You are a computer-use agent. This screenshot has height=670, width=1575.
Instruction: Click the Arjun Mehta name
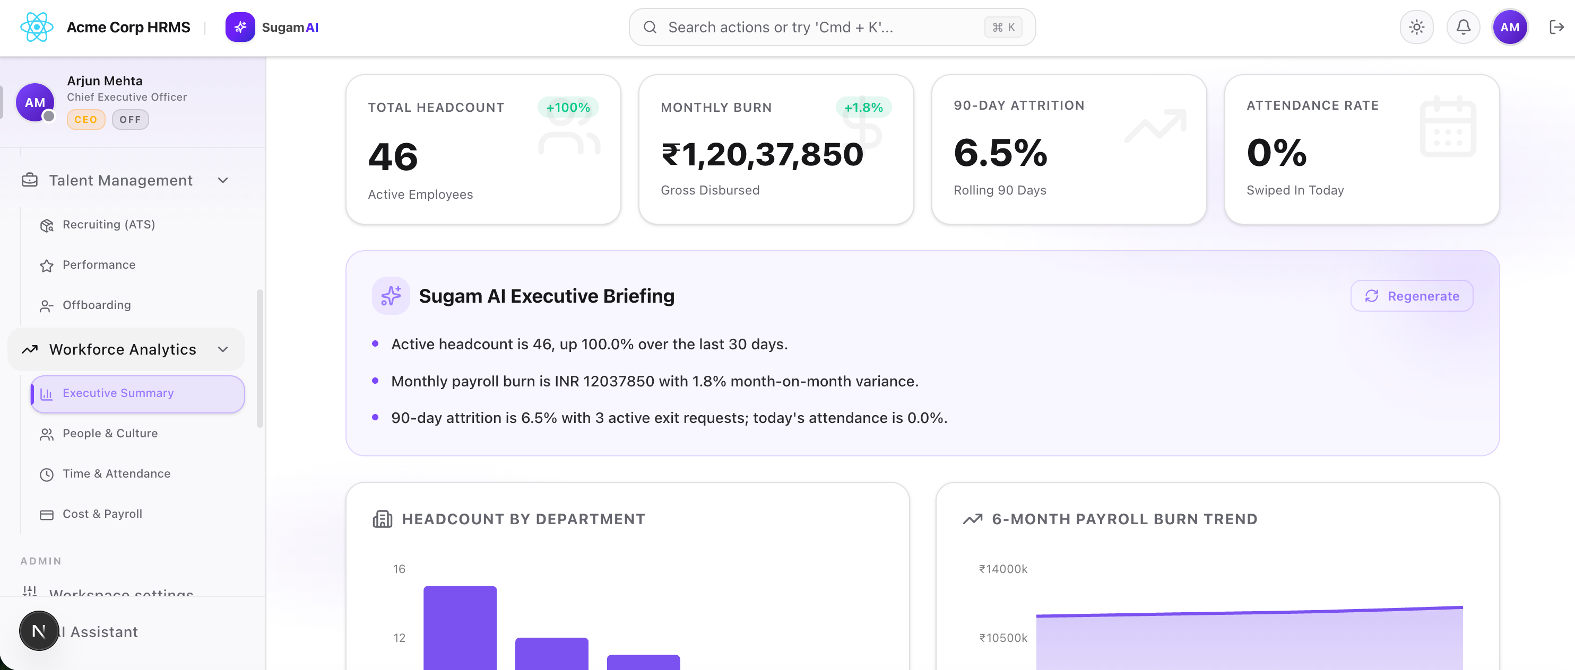(x=105, y=81)
